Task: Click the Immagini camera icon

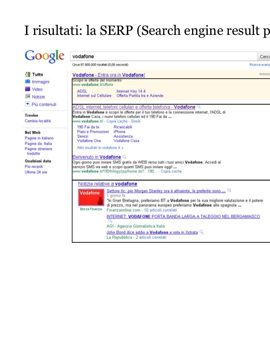Action: pos(27,82)
